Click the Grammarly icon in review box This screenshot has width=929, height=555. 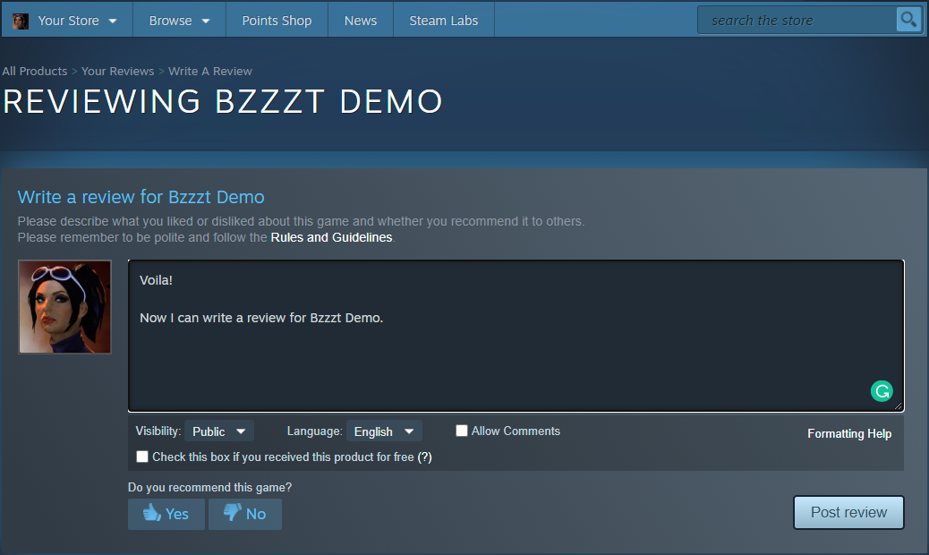[882, 391]
